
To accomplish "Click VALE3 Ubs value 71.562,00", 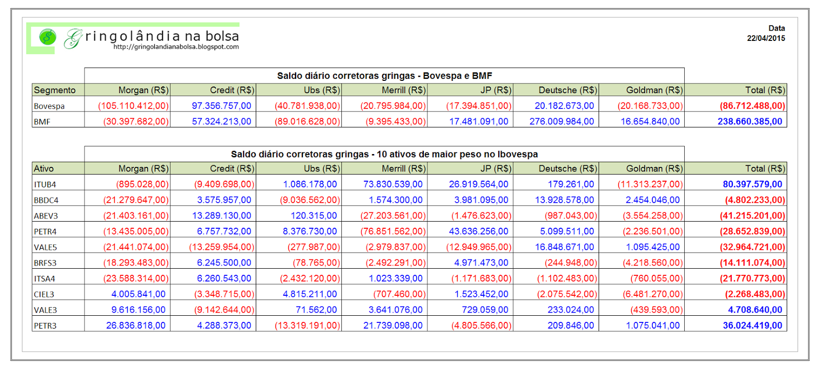I will [316, 310].
